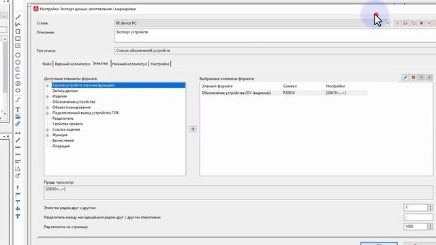436x245 pixels.
Task: Select the Polyline tool in left toolbar
Action: click(18, 24)
